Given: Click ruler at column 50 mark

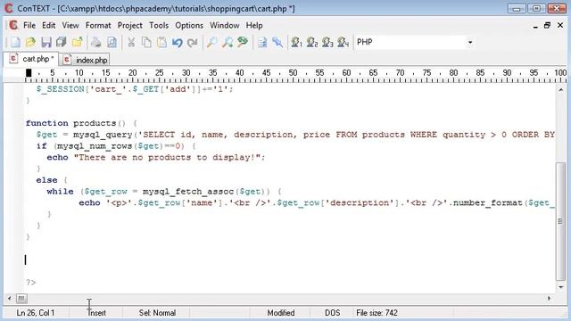Looking at the screenshot, I should coord(293,73).
